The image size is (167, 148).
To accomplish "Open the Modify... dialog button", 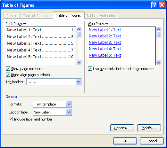I will tap(149, 128).
